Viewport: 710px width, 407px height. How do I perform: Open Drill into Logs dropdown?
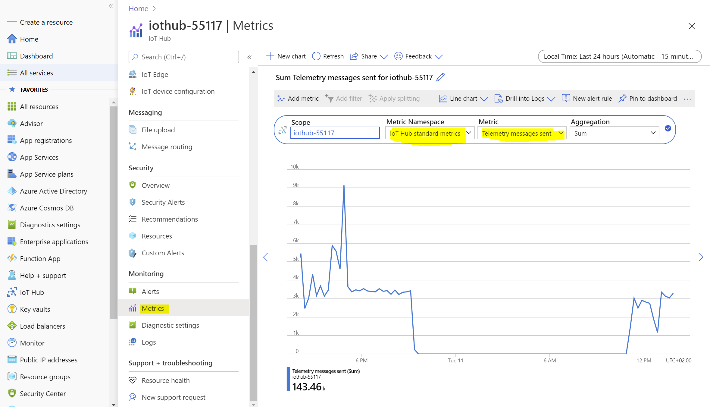(x=525, y=99)
